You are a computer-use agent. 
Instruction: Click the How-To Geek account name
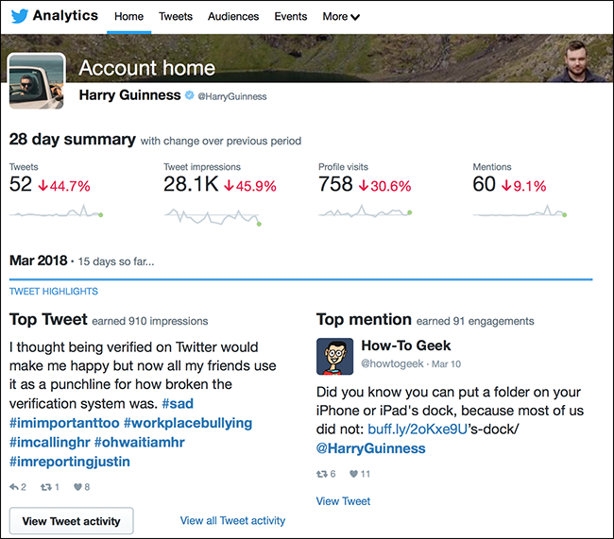[406, 345]
